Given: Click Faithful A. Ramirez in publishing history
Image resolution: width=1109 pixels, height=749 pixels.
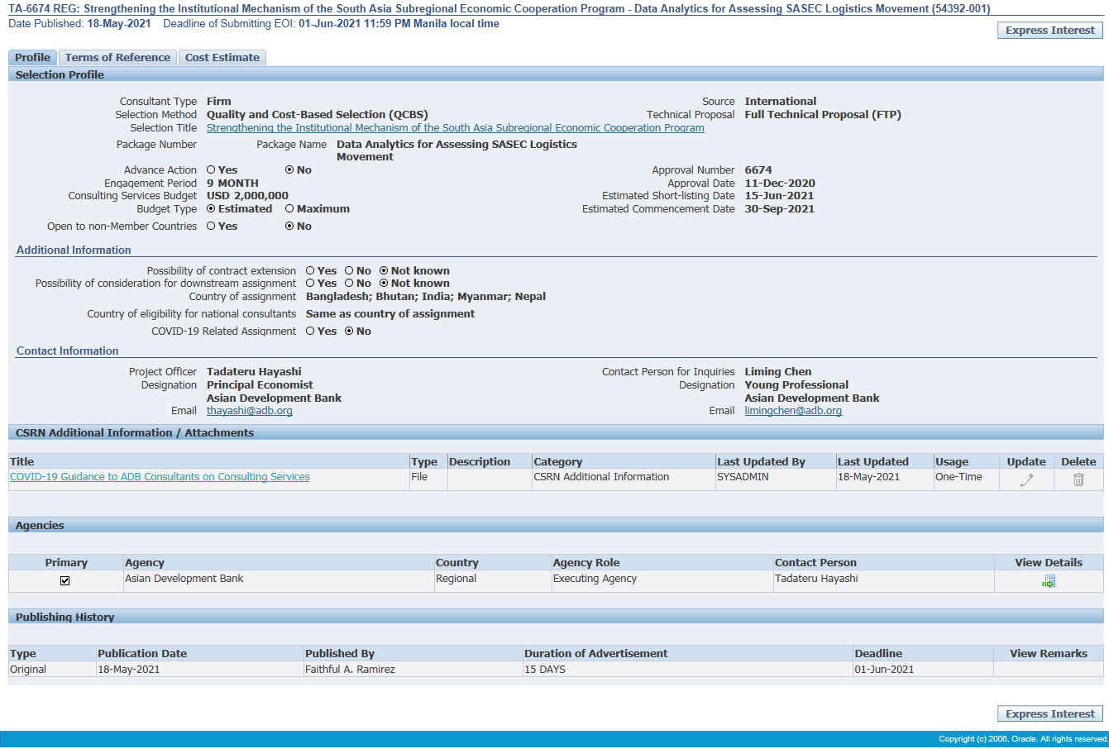Looking at the screenshot, I should click(350, 670).
